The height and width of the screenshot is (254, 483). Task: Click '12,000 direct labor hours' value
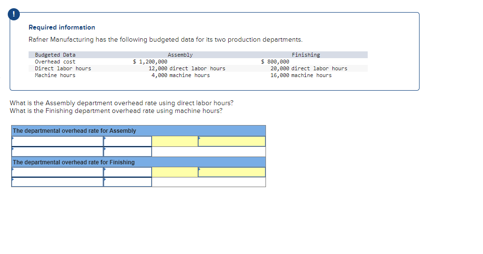coord(187,68)
